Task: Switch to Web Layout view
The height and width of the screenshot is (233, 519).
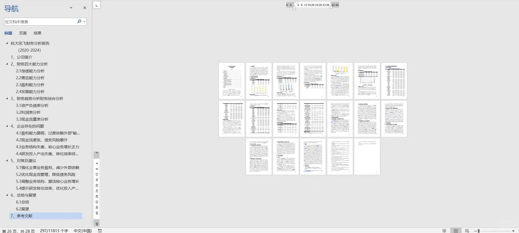Action: click(x=467, y=231)
